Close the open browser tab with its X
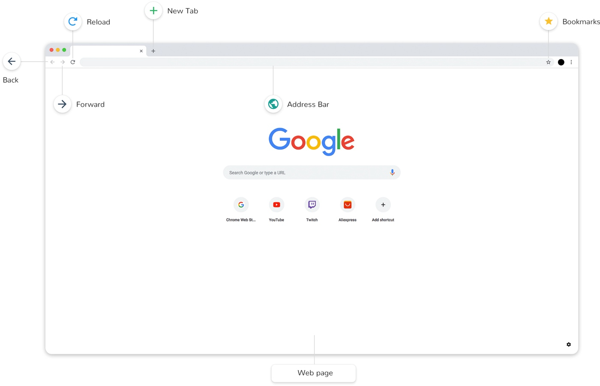600x386 pixels. [x=141, y=51]
